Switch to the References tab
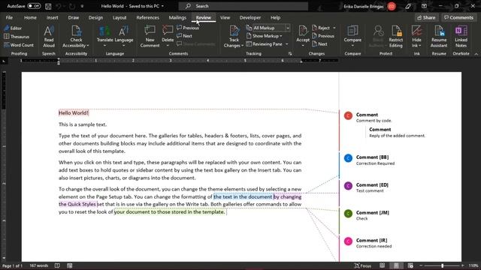 (147, 17)
